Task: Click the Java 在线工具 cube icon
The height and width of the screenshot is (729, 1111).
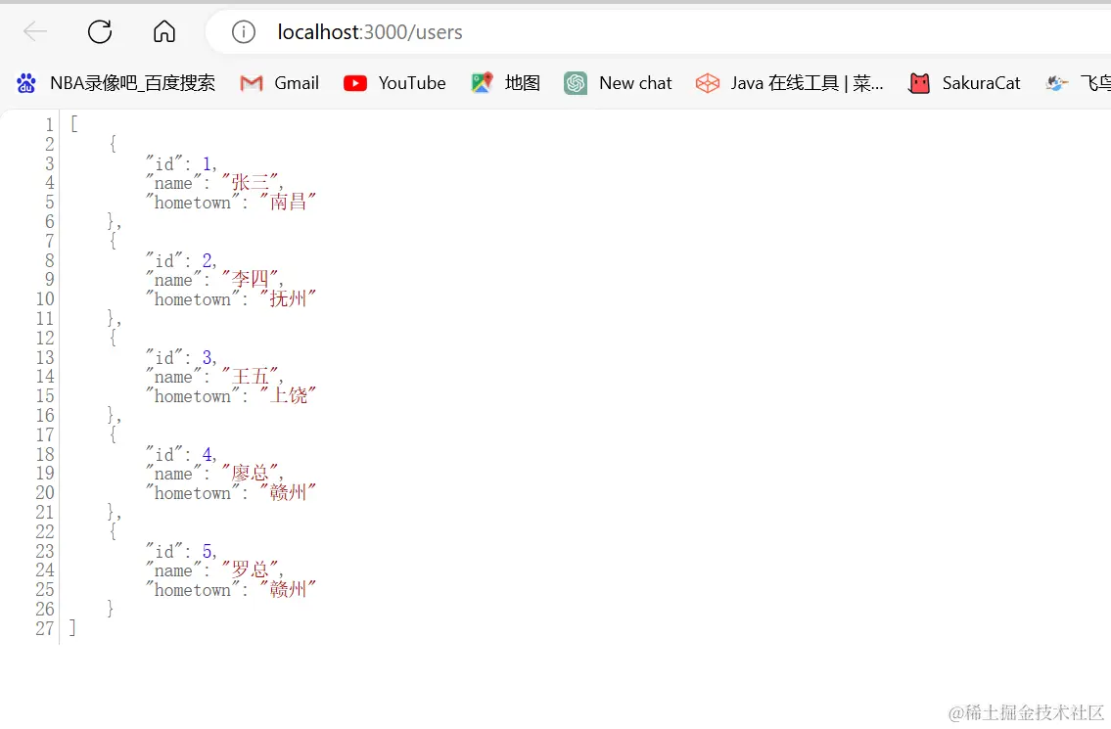Action: coord(707,83)
